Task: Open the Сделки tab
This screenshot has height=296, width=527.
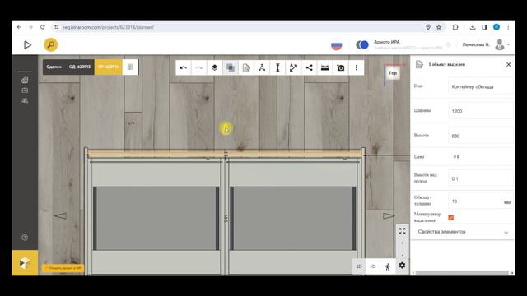Action: 54,67
